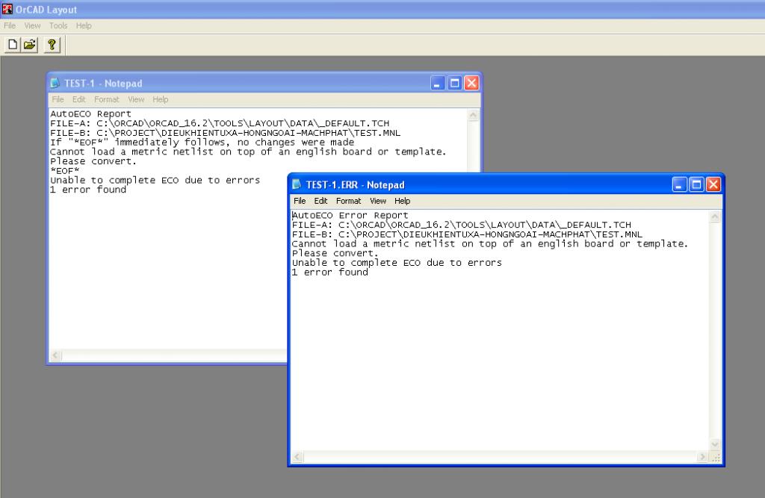The image size is (765, 498).
Task: Click '1 error found' line in TEST-1 Notepad
Action: [88, 190]
